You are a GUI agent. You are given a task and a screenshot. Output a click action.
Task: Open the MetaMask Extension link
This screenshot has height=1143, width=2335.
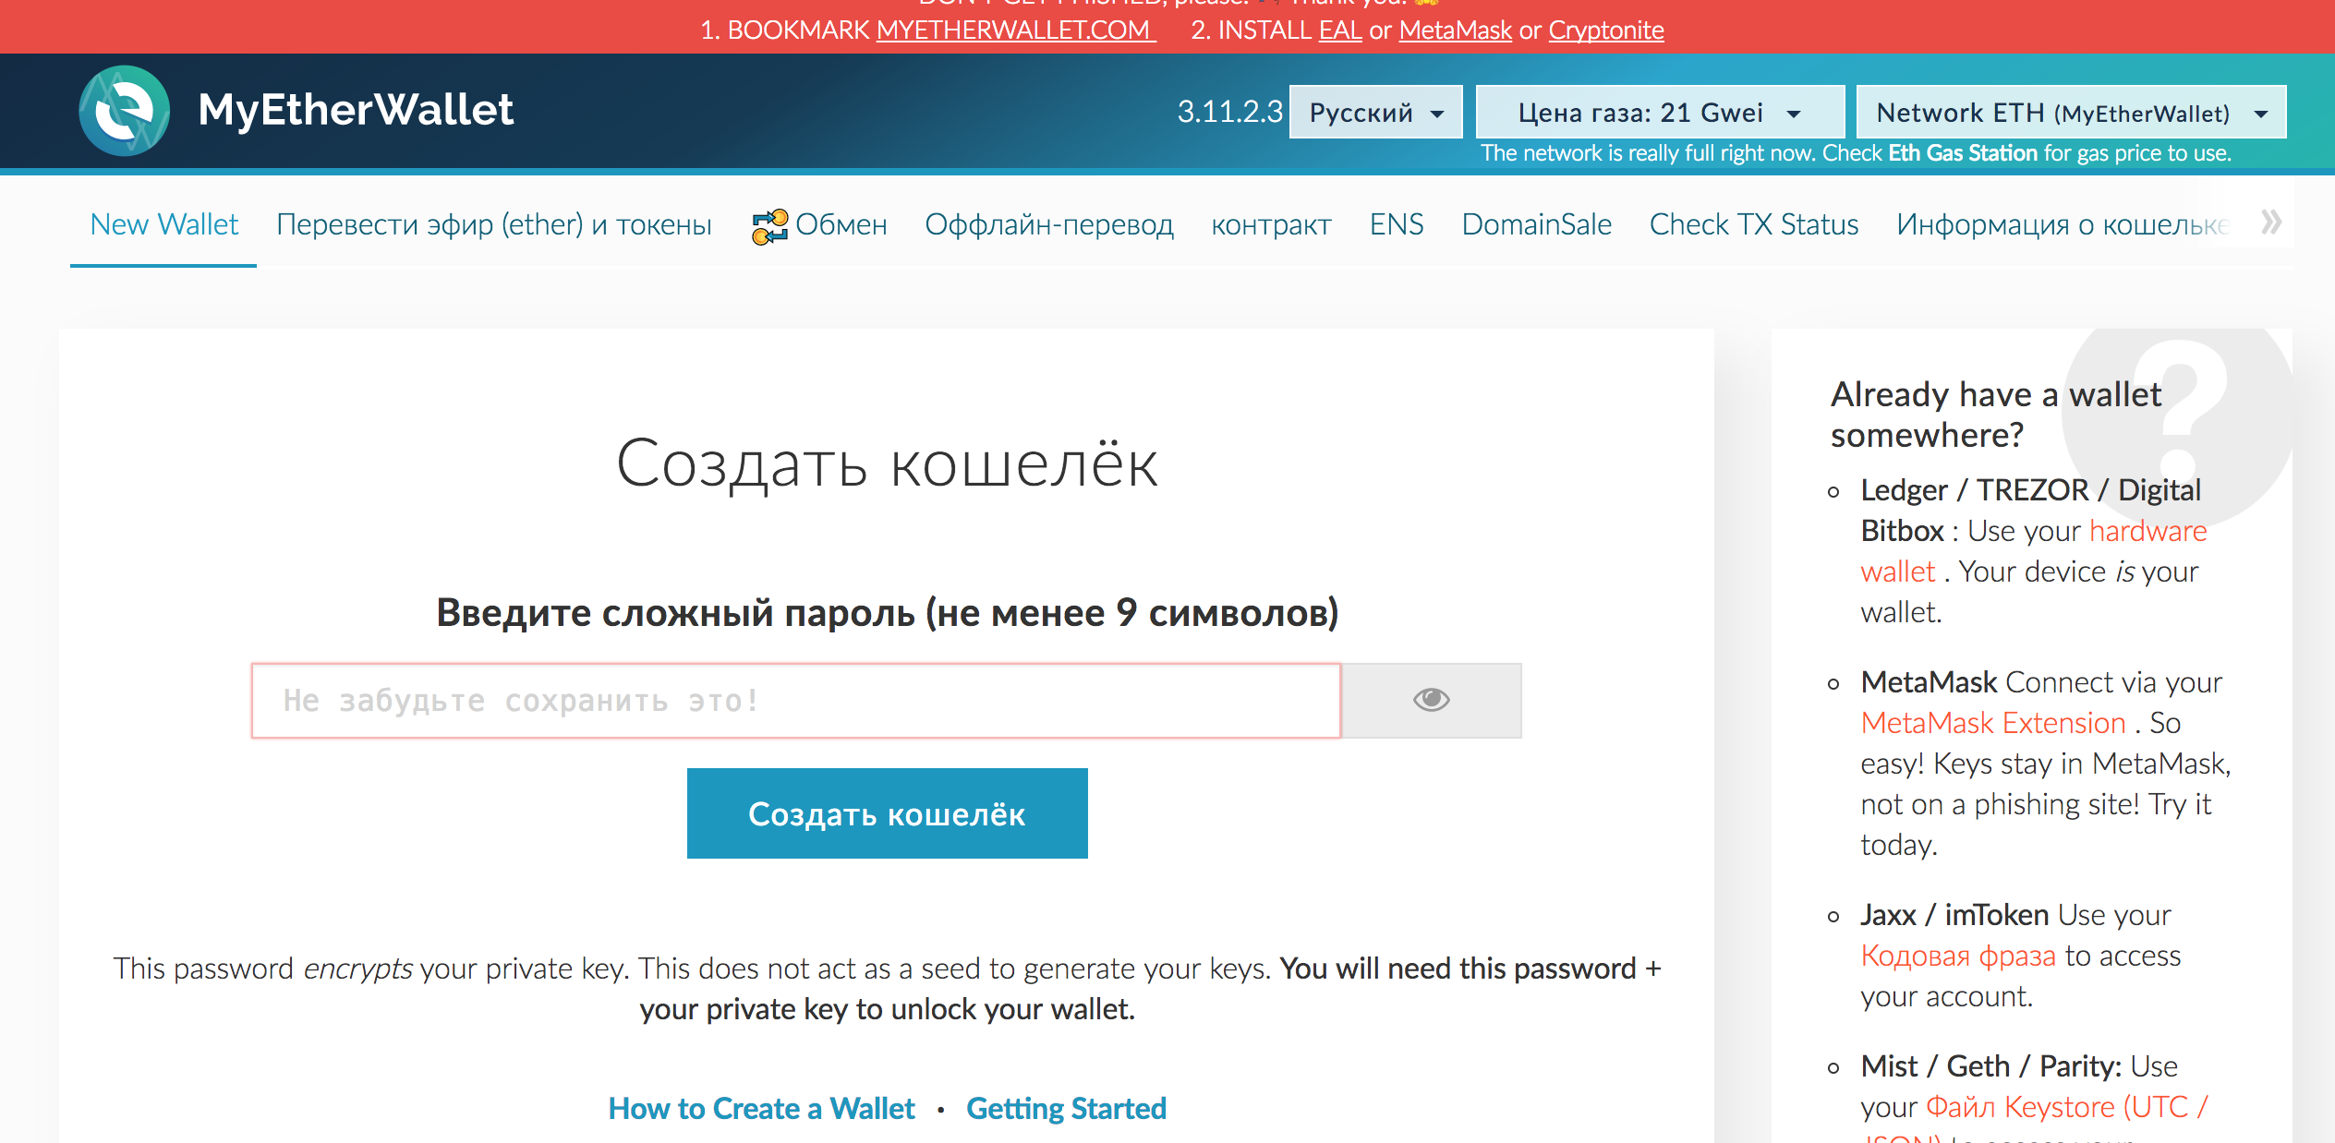1993,723
